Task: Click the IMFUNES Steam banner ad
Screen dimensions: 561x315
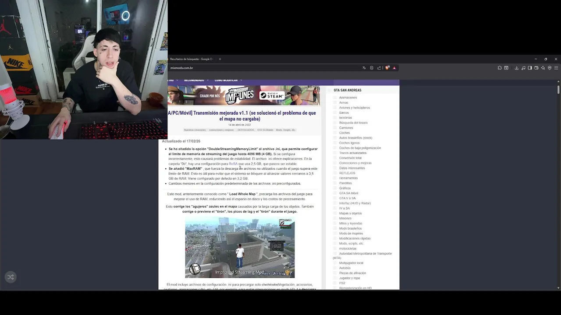Action: [x=244, y=95]
